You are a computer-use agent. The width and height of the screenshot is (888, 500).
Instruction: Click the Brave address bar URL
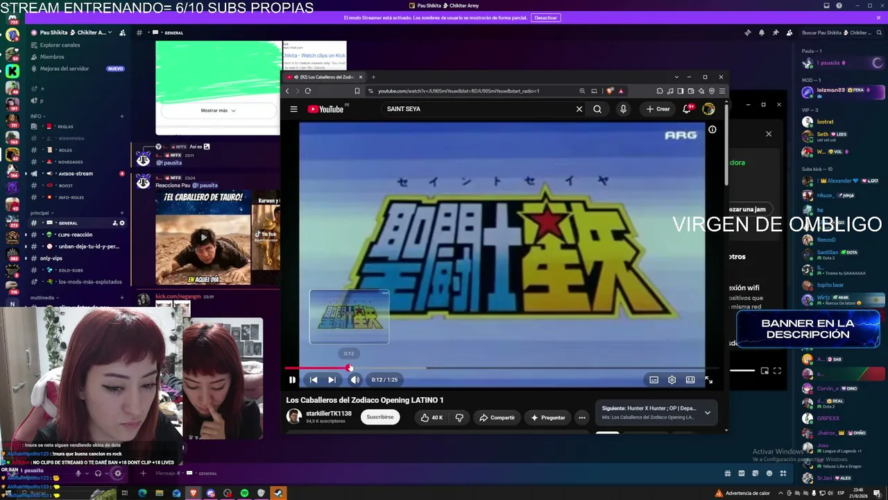click(459, 91)
